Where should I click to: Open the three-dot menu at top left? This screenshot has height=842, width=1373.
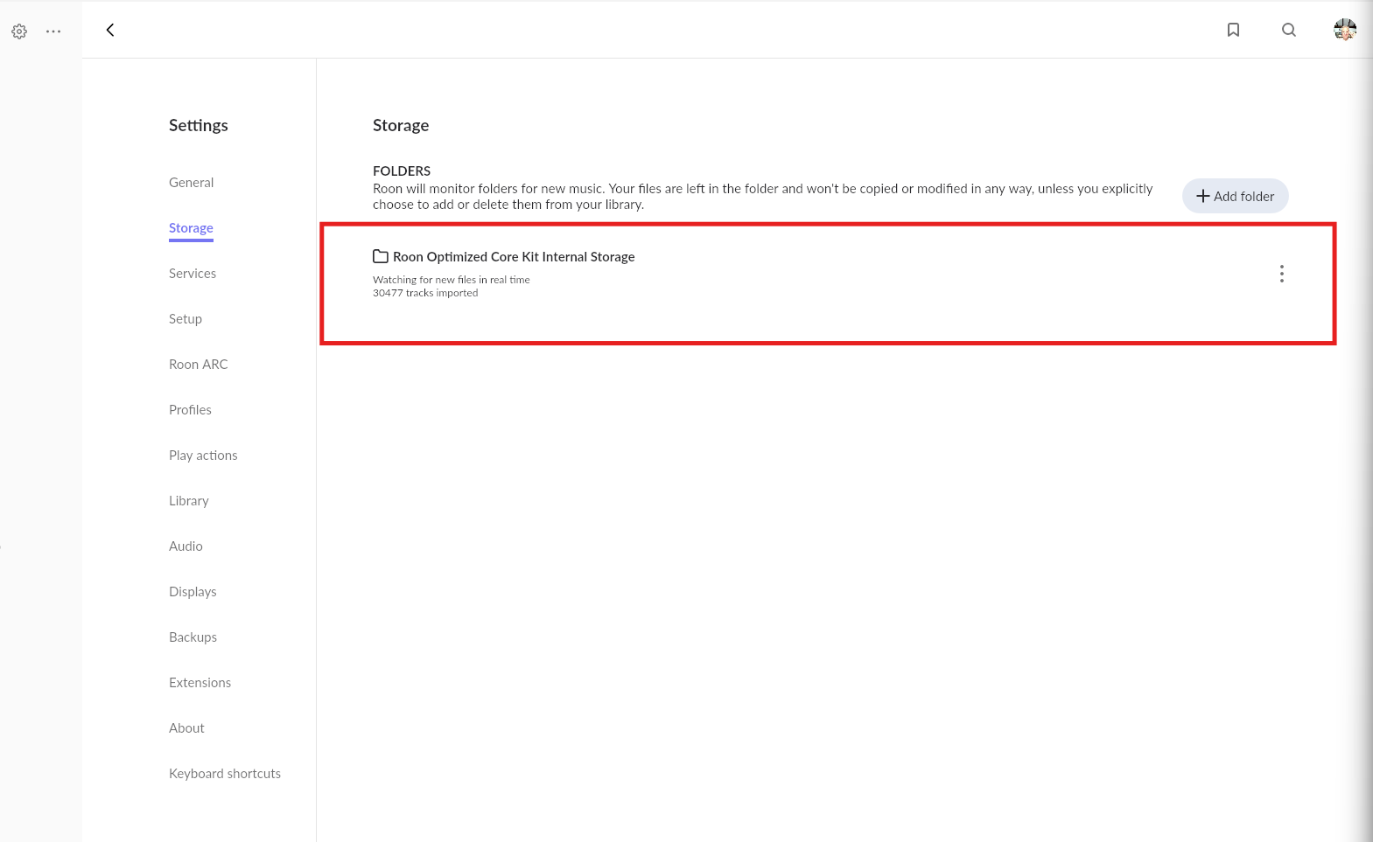pyautogui.click(x=53, y=31)
